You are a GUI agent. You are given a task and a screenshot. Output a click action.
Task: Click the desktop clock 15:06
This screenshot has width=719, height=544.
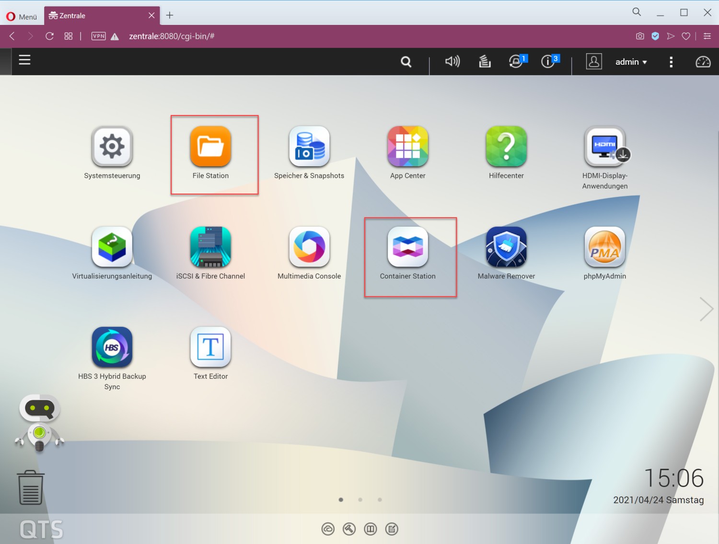674,478
